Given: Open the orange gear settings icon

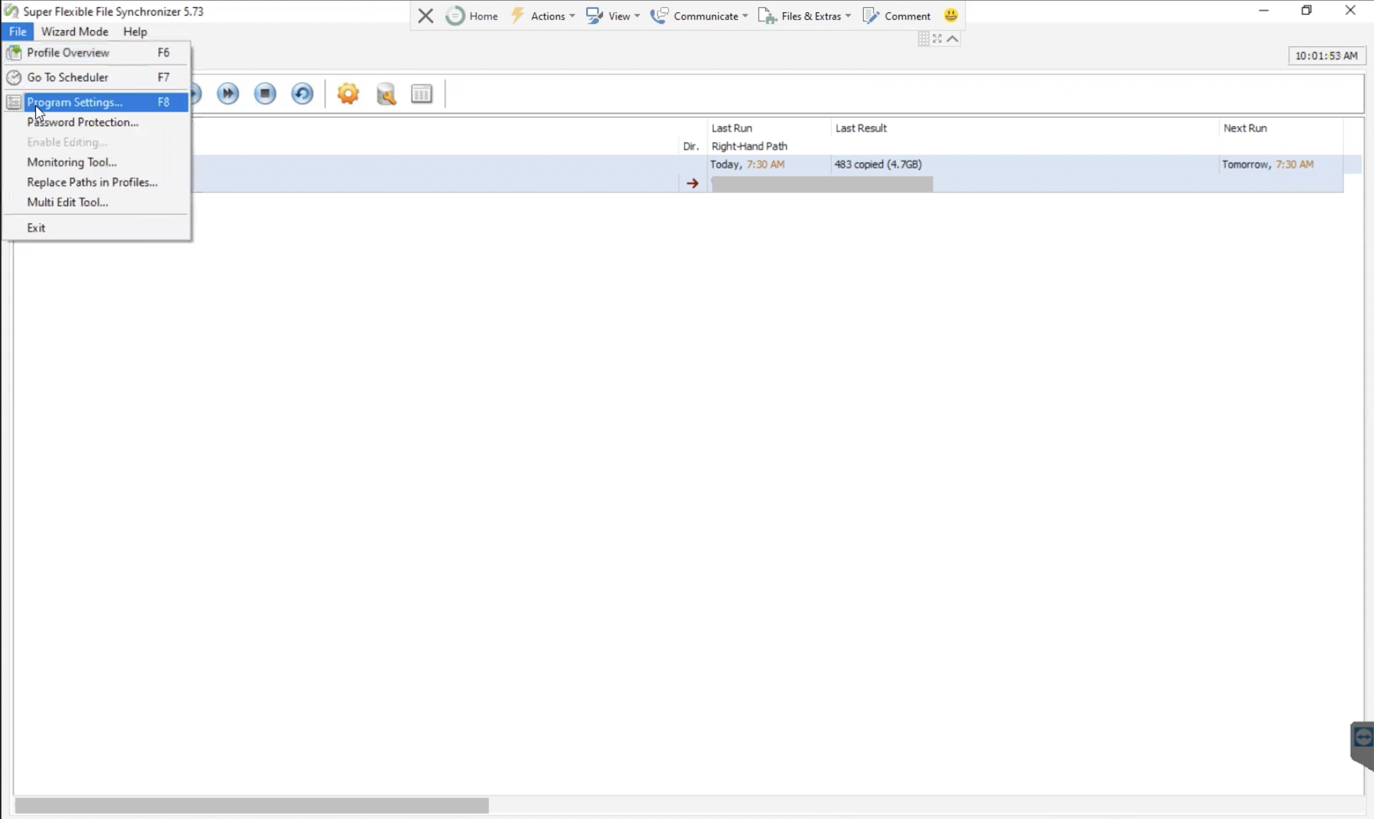Looking at the screenshot, I should tap(348, 93).
